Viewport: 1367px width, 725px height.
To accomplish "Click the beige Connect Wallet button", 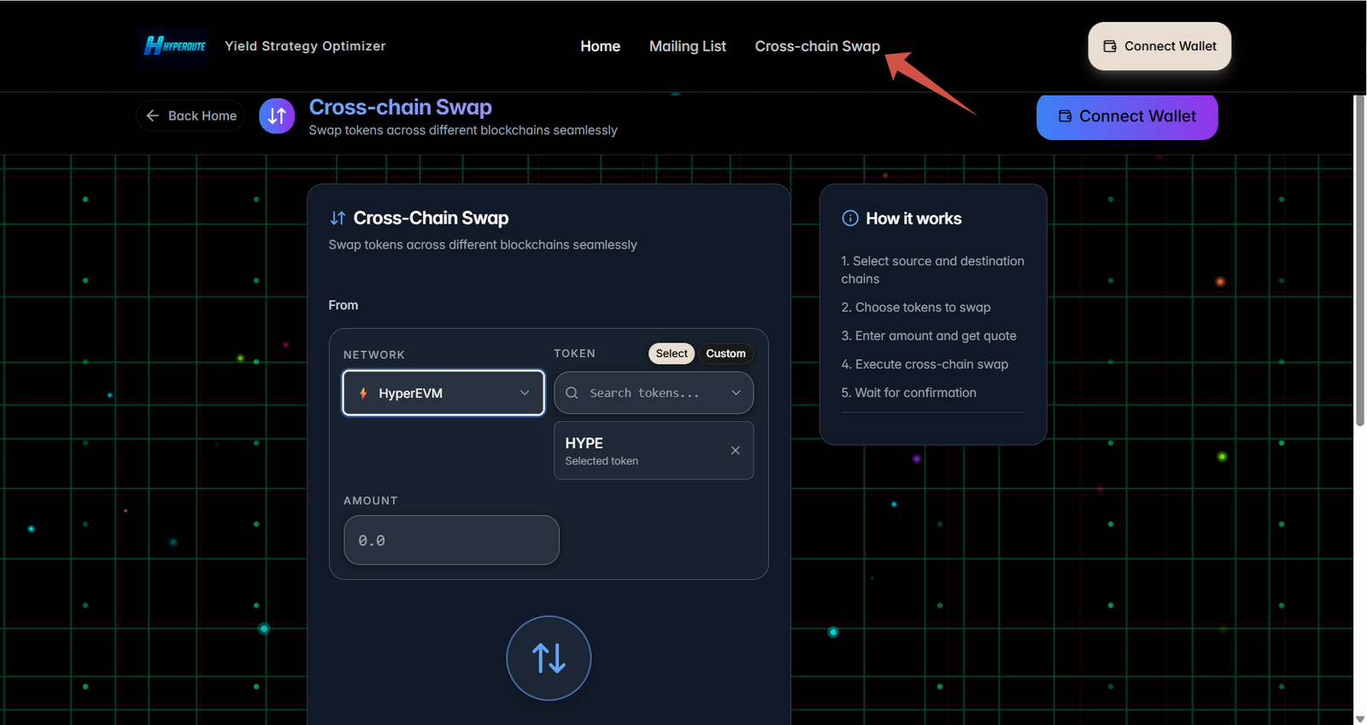I will pos(1159,46).
